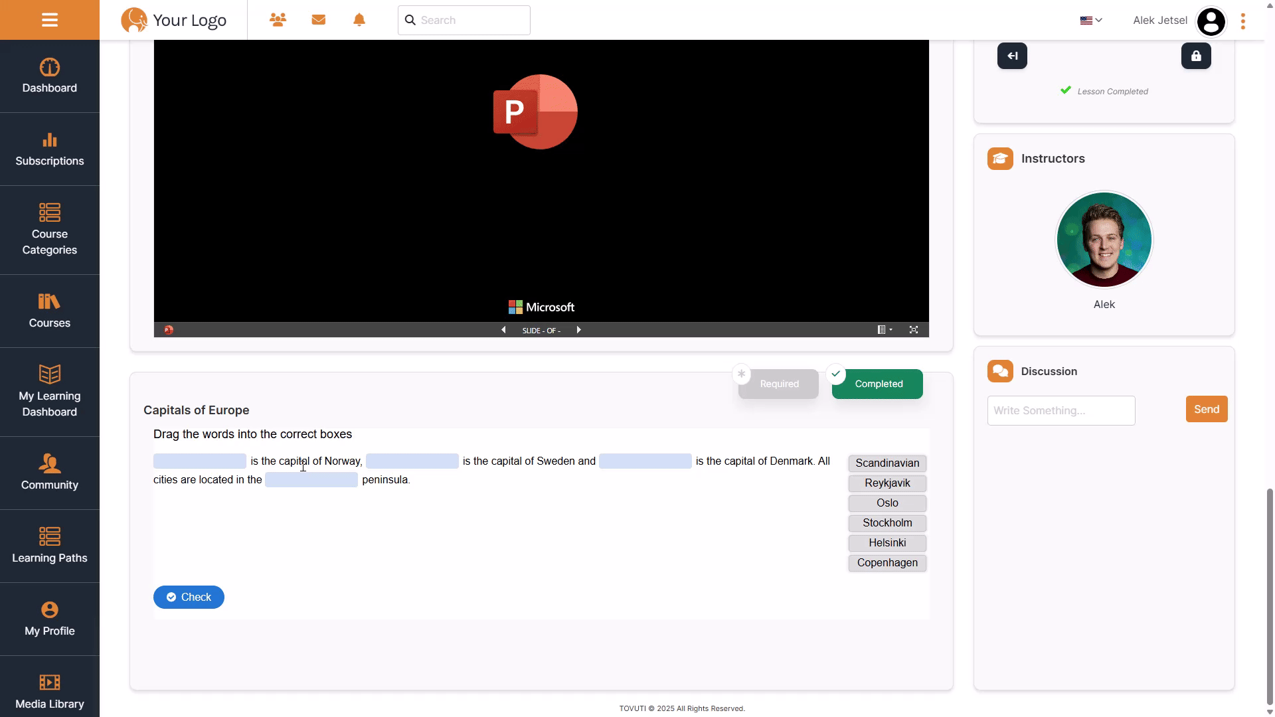Go to previous slide in PowerPoint viewer
This screenshot has height=717, width=1275.
pos(503,330)
